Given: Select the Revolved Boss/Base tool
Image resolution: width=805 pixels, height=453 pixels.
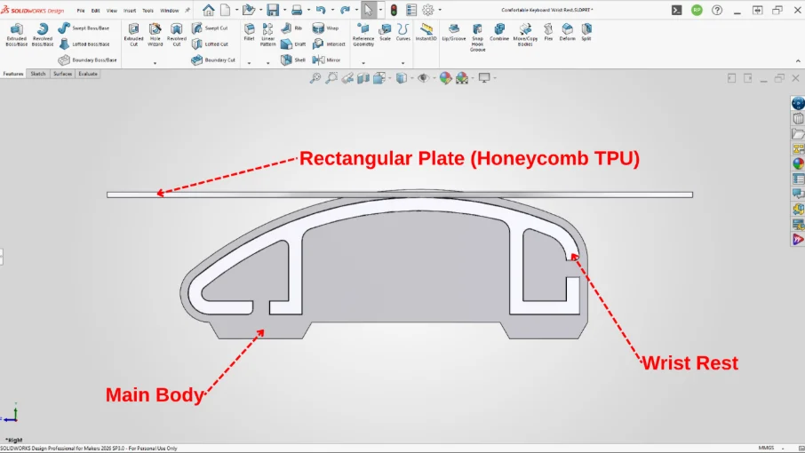Looking at the screenshot, I should 43,35.
